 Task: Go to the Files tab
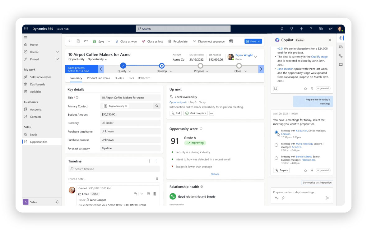[131, 78]
